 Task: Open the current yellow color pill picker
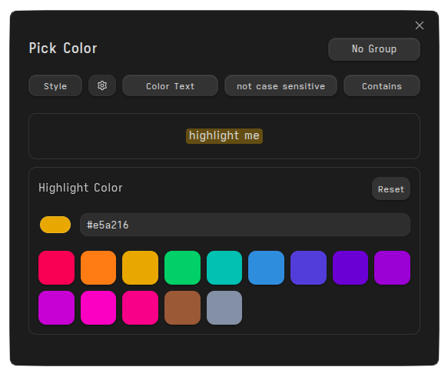point(55,225)
